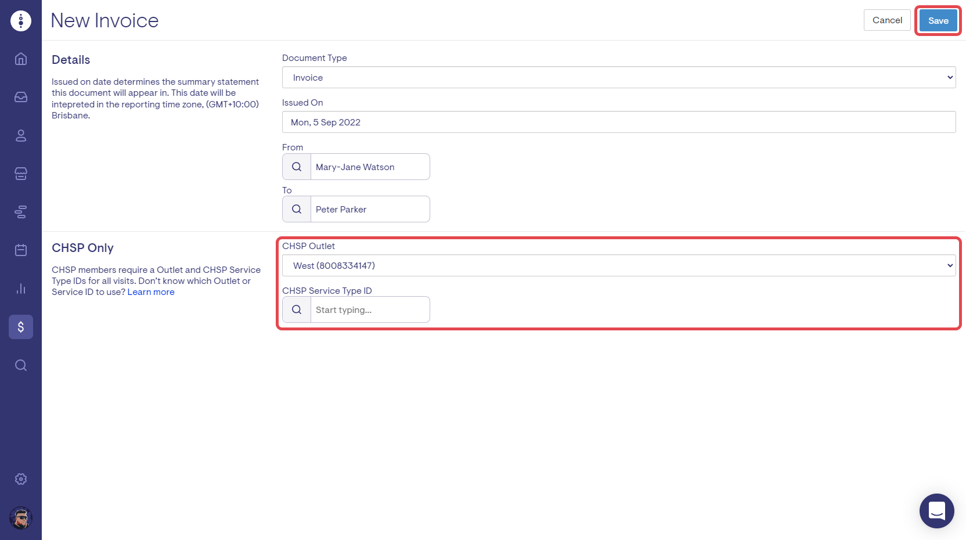Click the To field with Peter Parker

(x=370, y=210)
